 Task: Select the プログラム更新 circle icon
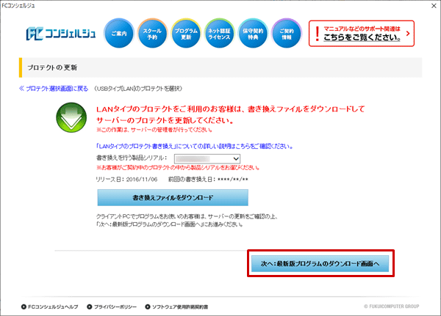coord(186,33)
